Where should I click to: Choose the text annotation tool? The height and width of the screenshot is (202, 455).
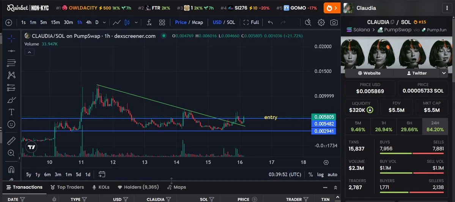pyautogui.click(x=11, y=112)
